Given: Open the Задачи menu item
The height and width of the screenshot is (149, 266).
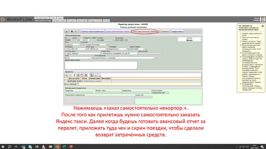Looking at the screenshot, I should tap(60, 18).
